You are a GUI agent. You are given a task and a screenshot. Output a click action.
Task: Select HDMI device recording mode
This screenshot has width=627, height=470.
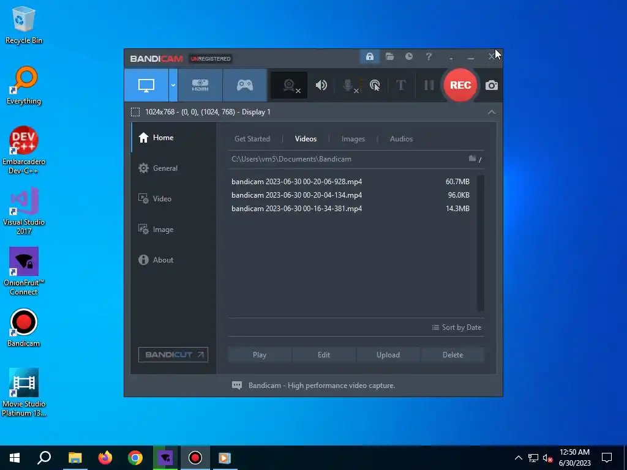[x=200, y=85]
